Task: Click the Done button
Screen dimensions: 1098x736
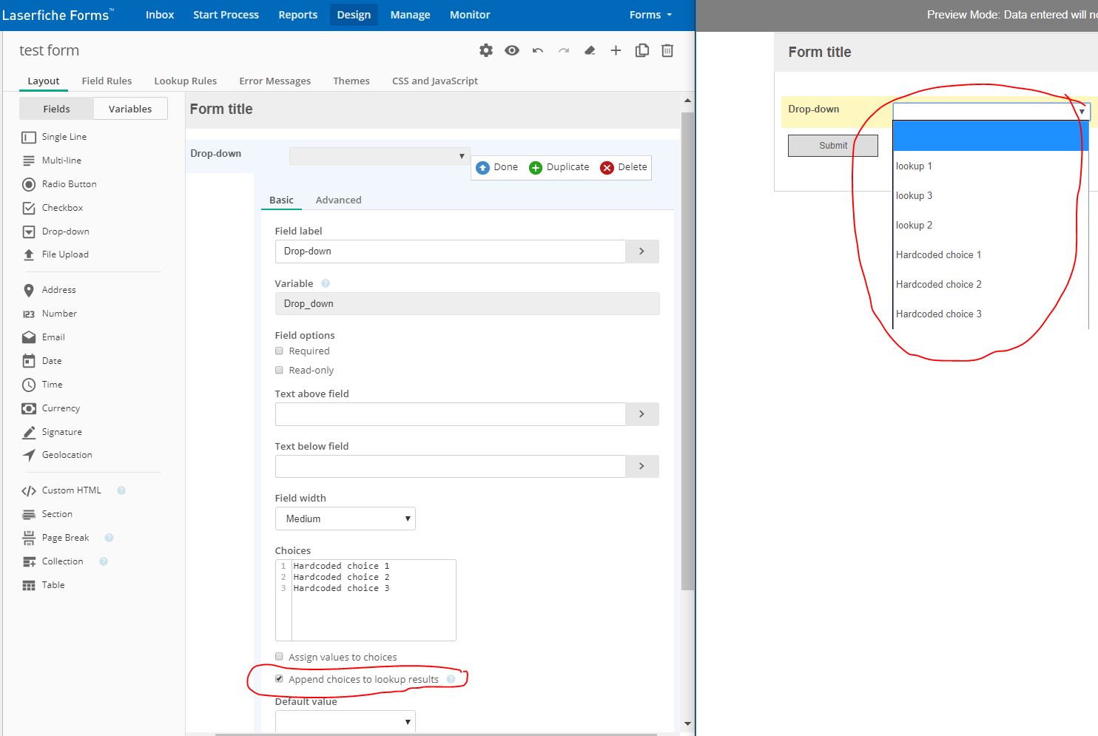Action: (x=497, y=167)
